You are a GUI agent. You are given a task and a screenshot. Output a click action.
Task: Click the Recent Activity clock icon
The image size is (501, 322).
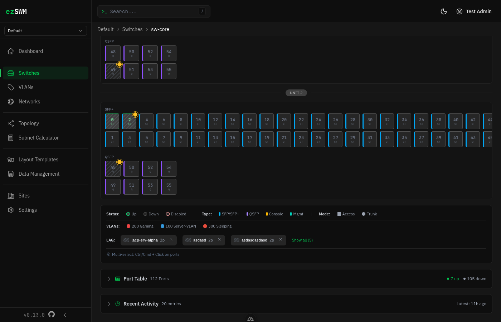click(118, 304)
